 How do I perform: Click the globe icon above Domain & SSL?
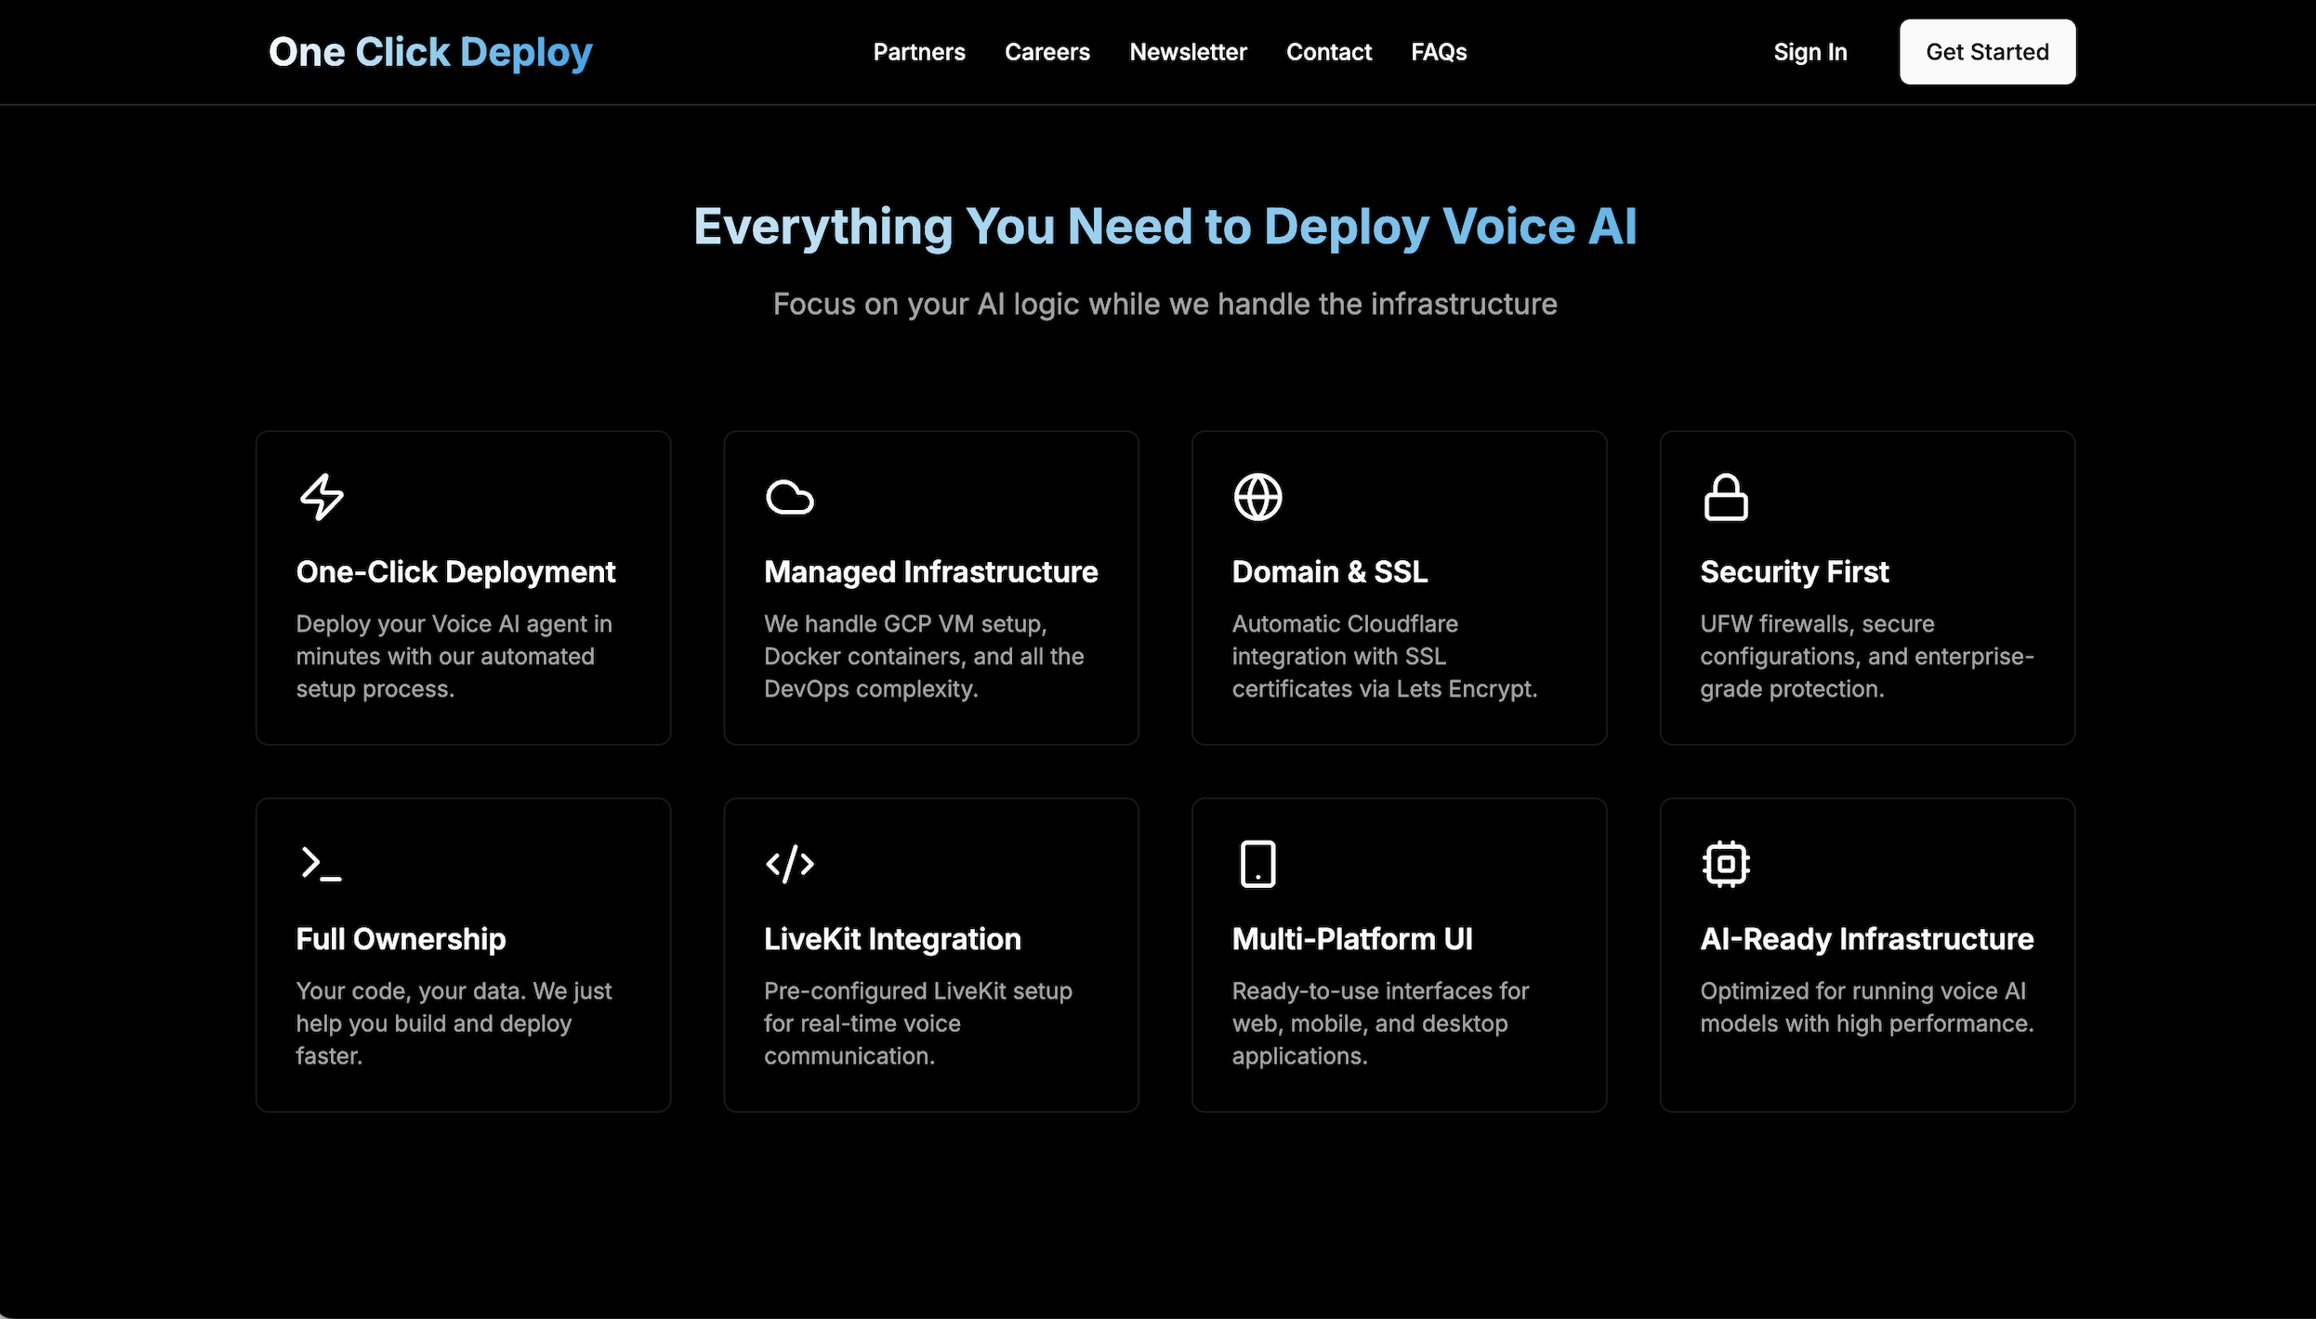click(x=1257, y=497)
